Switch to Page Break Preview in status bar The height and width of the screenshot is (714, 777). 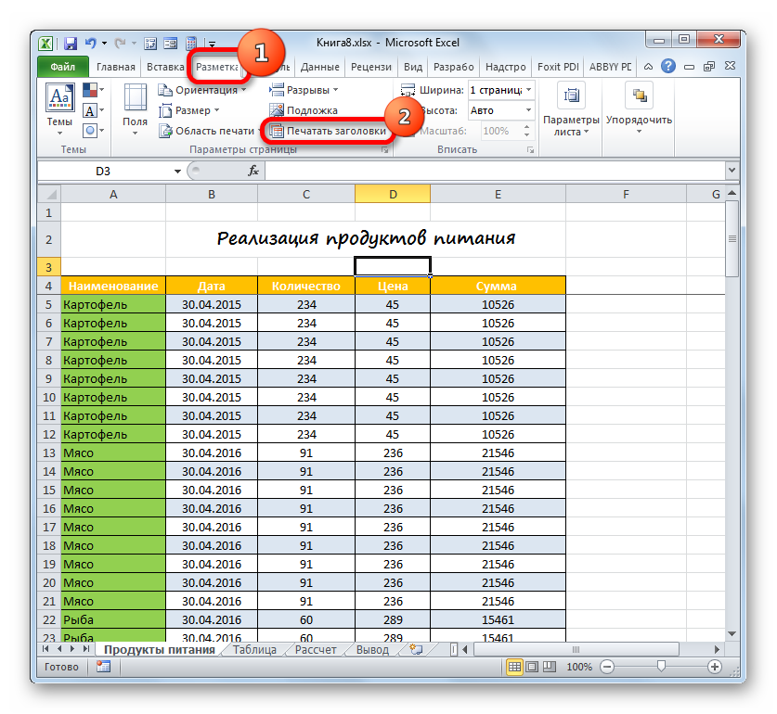click(549, 667)
